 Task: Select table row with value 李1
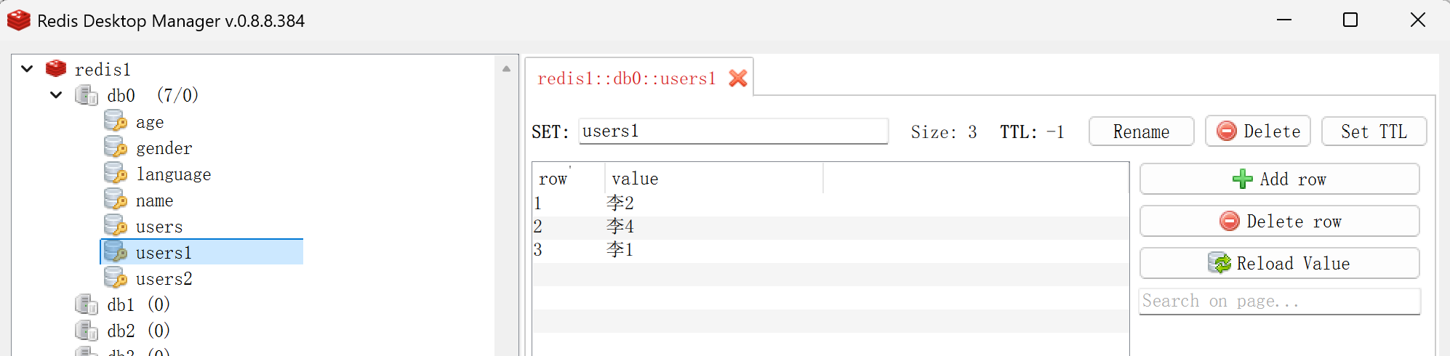(830, 250)
